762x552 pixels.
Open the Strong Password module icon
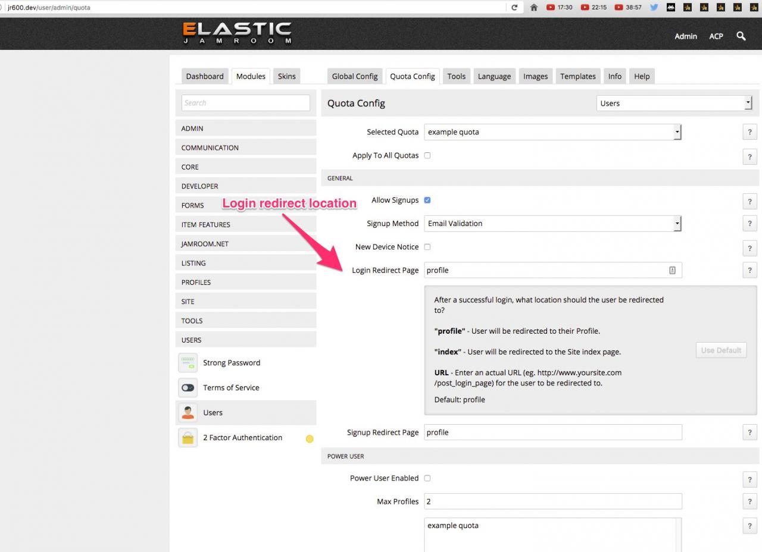188,363
